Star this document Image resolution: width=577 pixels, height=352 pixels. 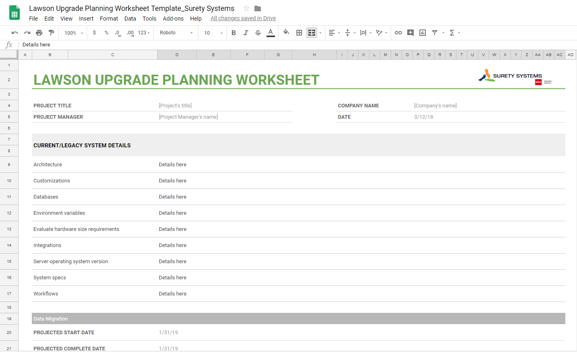pyautogui.click(x=246, y=8)
